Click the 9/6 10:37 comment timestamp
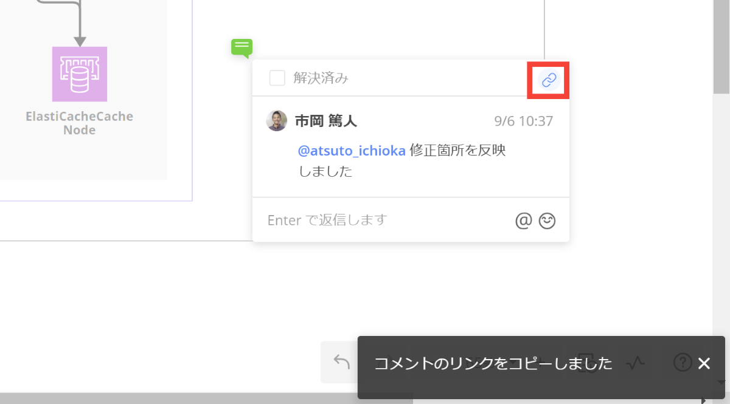 pyautogui.click(x=523, y=121)
